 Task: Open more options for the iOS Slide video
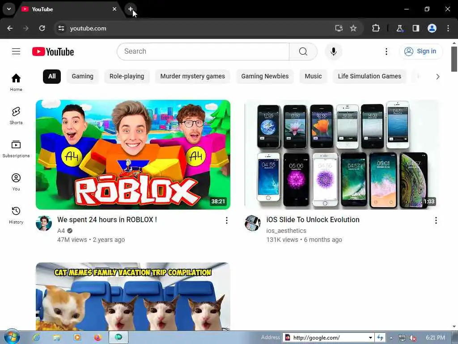pos(436,220)
